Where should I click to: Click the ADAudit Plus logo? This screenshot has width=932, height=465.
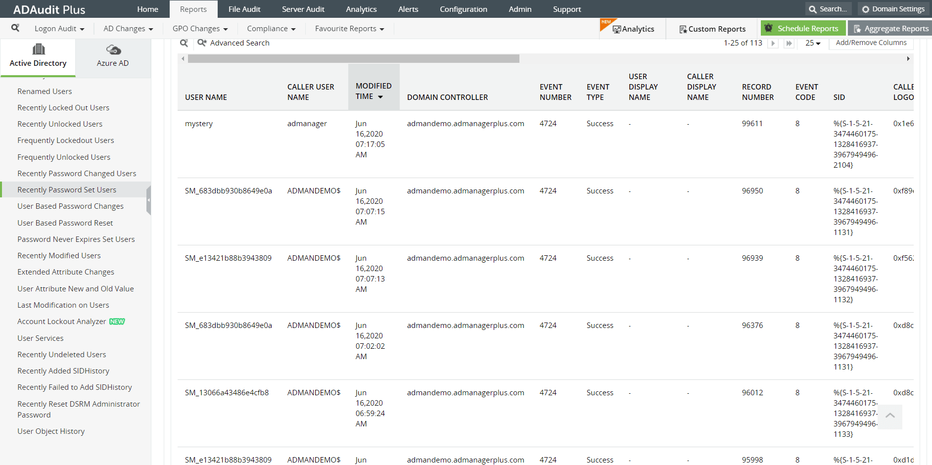tap(49, 9)
